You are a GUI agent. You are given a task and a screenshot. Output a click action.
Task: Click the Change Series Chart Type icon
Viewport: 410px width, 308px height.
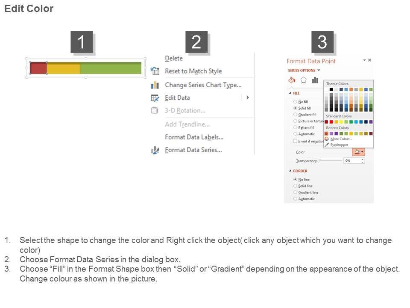point(155,85)
